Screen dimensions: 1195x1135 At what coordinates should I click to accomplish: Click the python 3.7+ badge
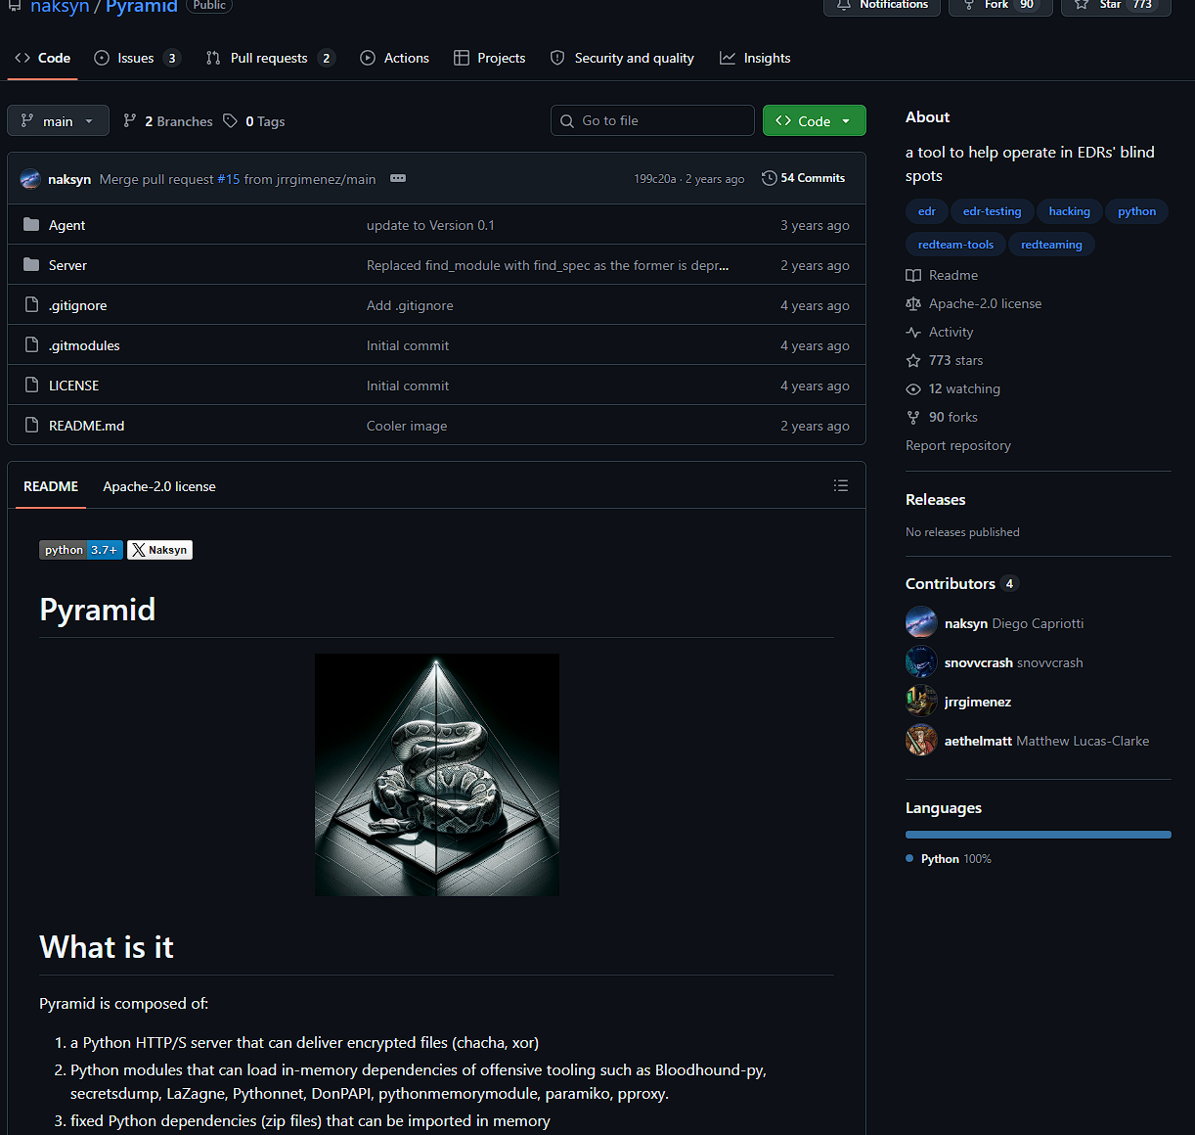click(x=81, y=550)
